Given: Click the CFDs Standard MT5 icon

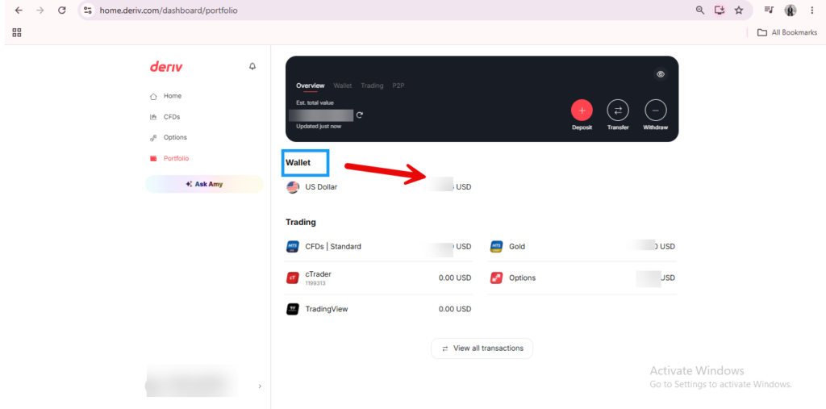Looking at the screenshot, I should pyautogui.click(x=293, y=246).
